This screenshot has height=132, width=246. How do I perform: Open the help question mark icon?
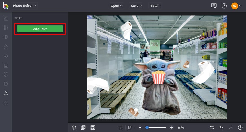coord(224,6)
